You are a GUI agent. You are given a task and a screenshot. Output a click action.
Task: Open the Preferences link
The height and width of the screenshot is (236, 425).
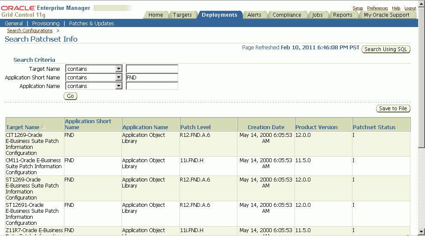point(377,8)
